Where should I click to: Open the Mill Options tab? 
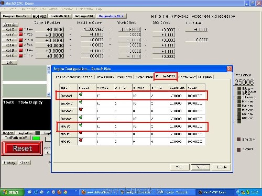(x=205, y=77)
